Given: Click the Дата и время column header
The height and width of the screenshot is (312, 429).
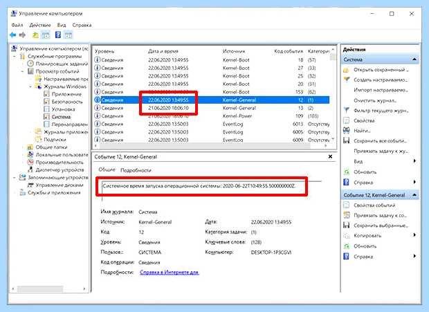Looking at the screenshot, I should (x=163, y=51).
